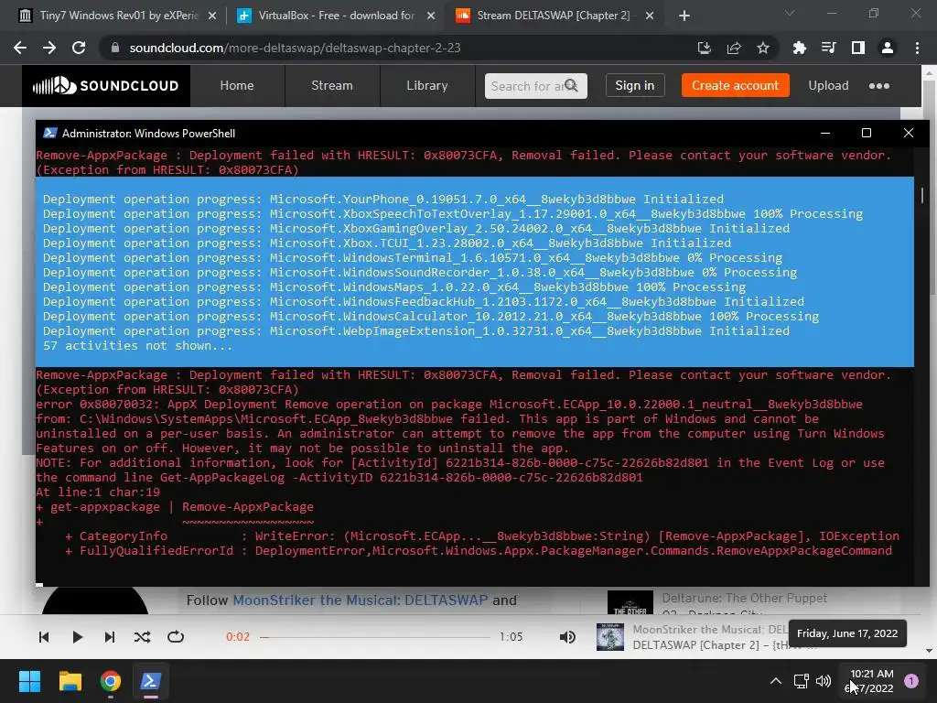Click The Other Puppet thumbnail
This screenshot has width=937, height=703.
[x=630, y=602]
